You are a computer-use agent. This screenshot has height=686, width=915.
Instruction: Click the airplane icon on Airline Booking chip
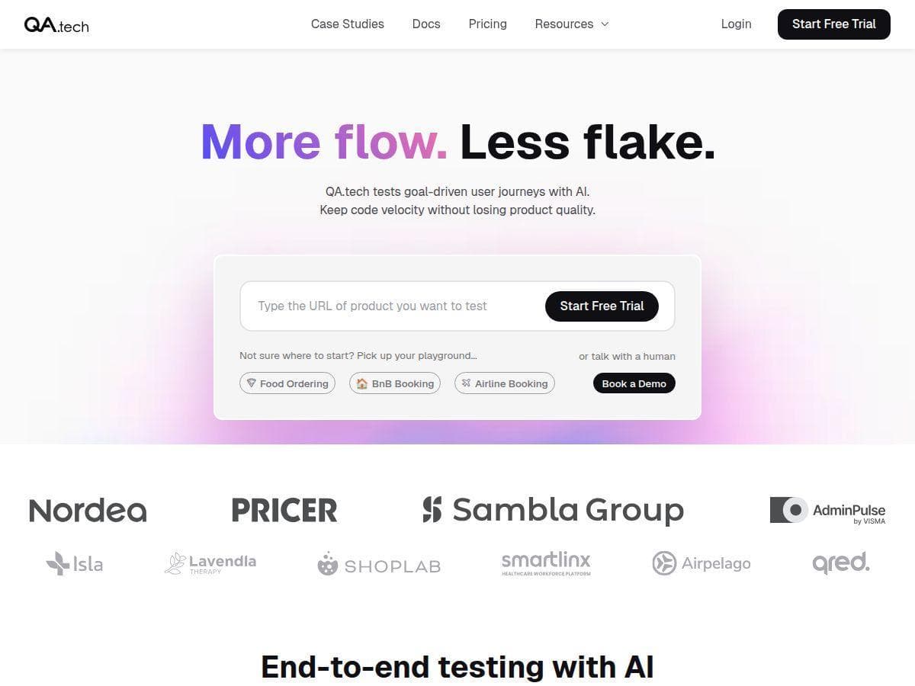[466, 383]
